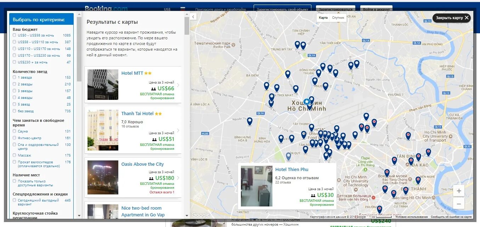The image size is (480, 227).
Task: Click Зарегистрироваться header button
Action: [x=336, y=9]
